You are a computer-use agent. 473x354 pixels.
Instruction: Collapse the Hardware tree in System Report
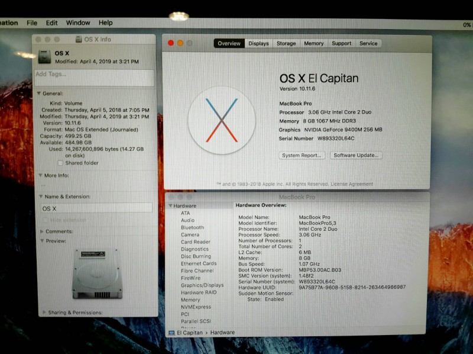coord(170,205)
